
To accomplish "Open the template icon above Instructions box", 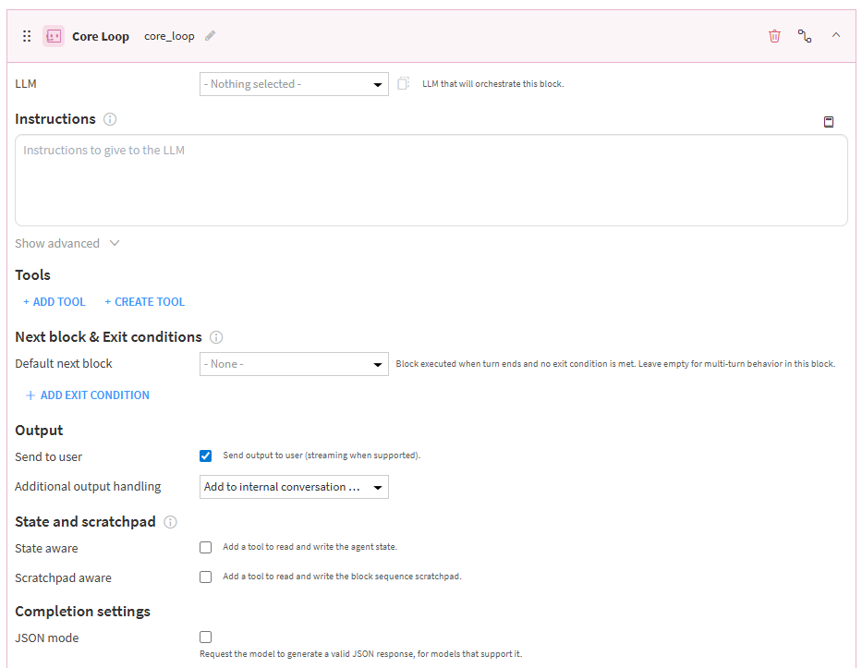I will (829, 122).
